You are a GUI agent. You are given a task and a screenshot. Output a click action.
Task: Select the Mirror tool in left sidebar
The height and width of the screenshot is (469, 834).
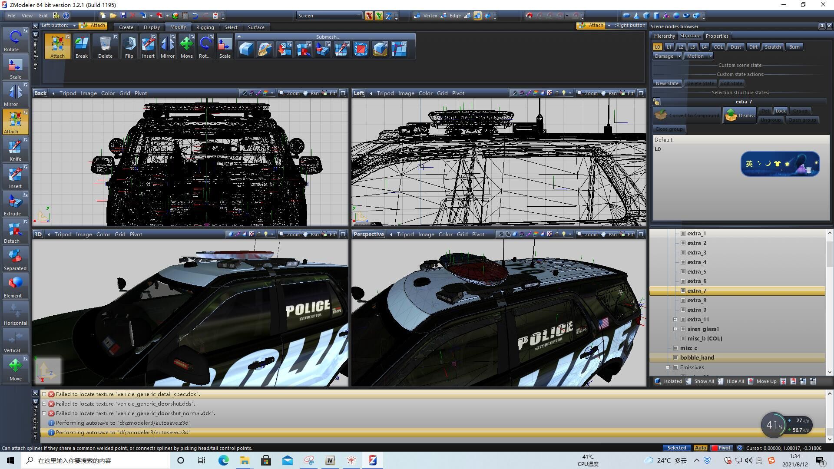coord(15,95)
